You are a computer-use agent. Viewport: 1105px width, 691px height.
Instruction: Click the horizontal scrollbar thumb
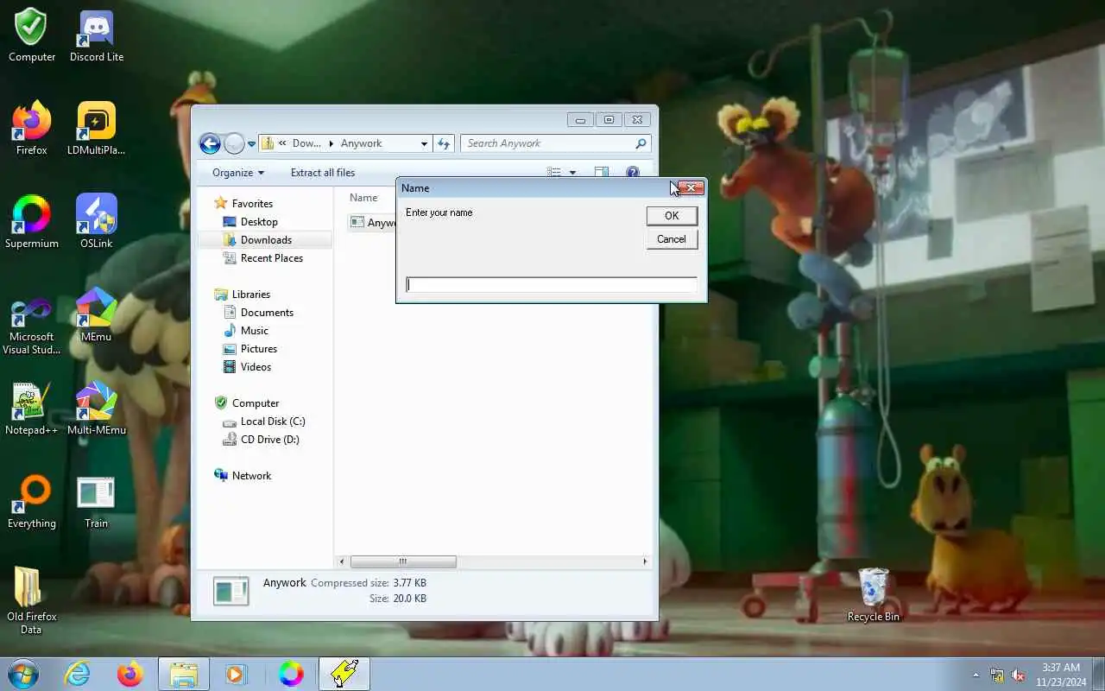403,561
